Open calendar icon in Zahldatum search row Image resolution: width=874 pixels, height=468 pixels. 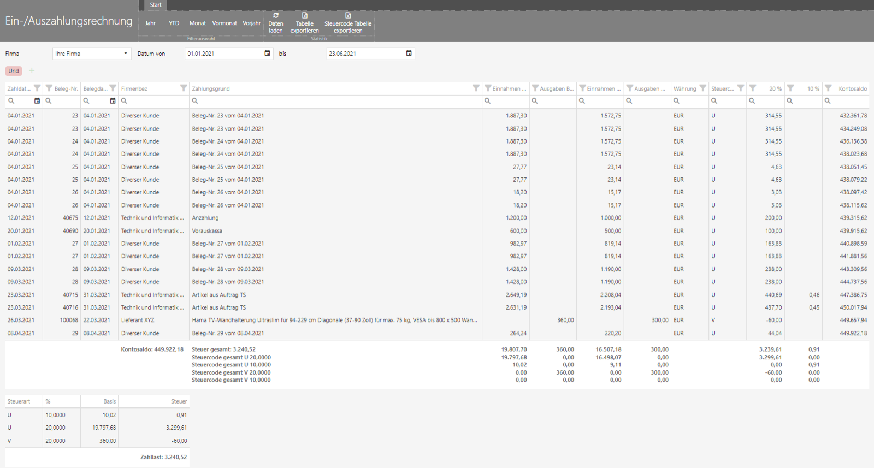click(37, 100)
